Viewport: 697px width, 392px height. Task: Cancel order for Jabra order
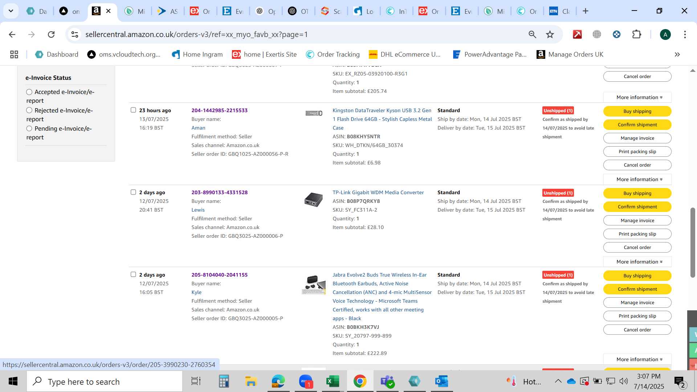point(637,330)
